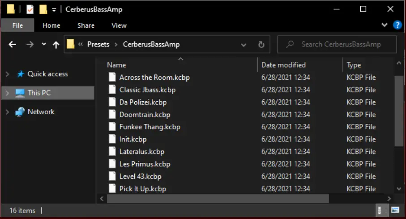Click the horizontal scrollbar thumb

pos(218,198)
